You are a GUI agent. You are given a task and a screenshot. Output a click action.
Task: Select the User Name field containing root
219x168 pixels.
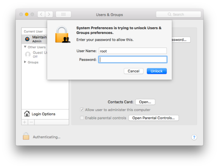click(133, 51)
